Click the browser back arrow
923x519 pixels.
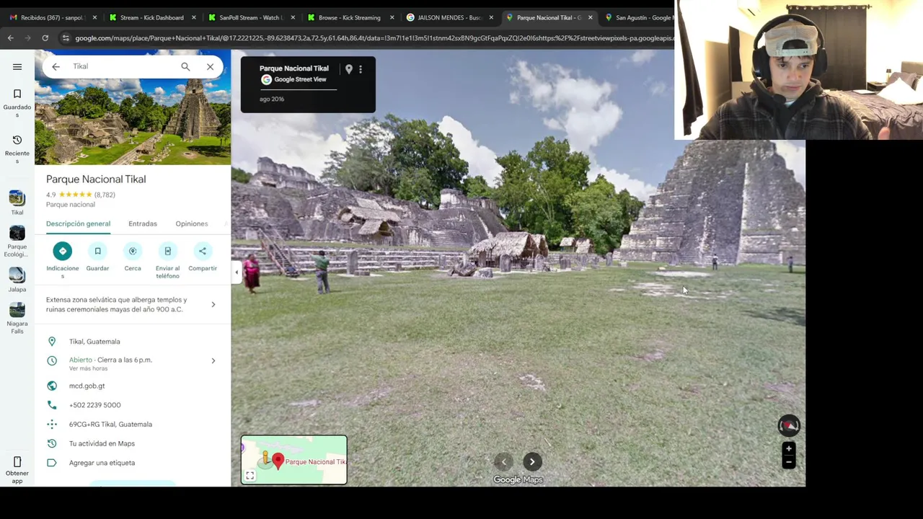pos(10,37)
